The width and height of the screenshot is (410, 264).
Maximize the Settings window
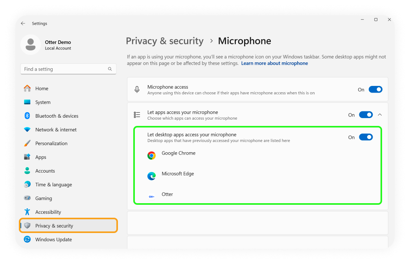[376, 20]
